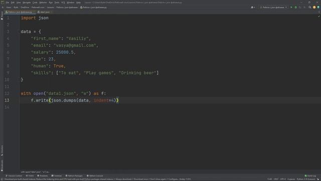Click json.dumps on line 13

[x=64, y=101]
